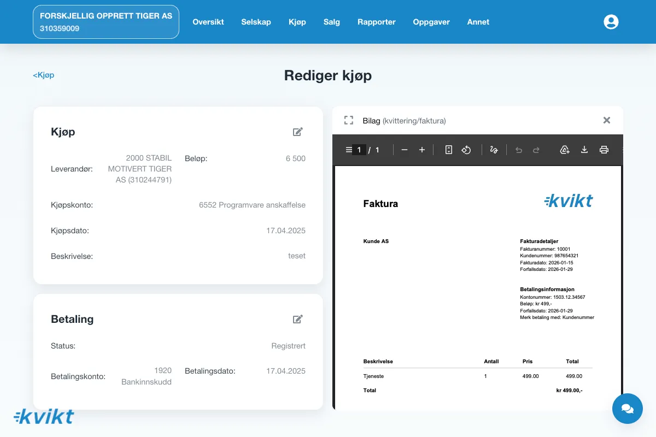Zoom in the PDF document

tap(422, 150)
